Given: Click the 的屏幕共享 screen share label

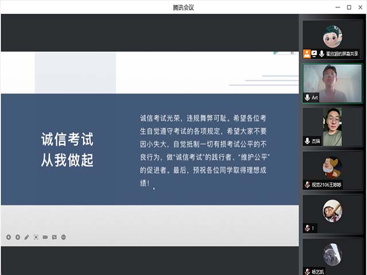Looking at the screenshot, I should point(342,54).
